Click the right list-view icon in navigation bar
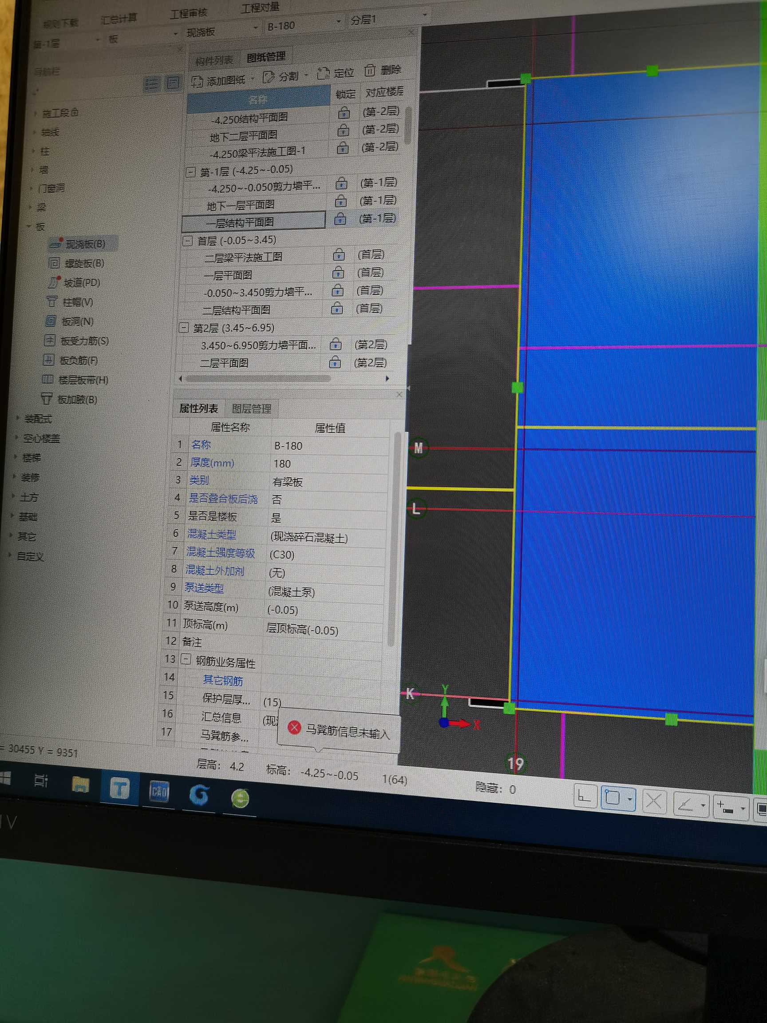The image size is (767, 1023). click(173, 82)
